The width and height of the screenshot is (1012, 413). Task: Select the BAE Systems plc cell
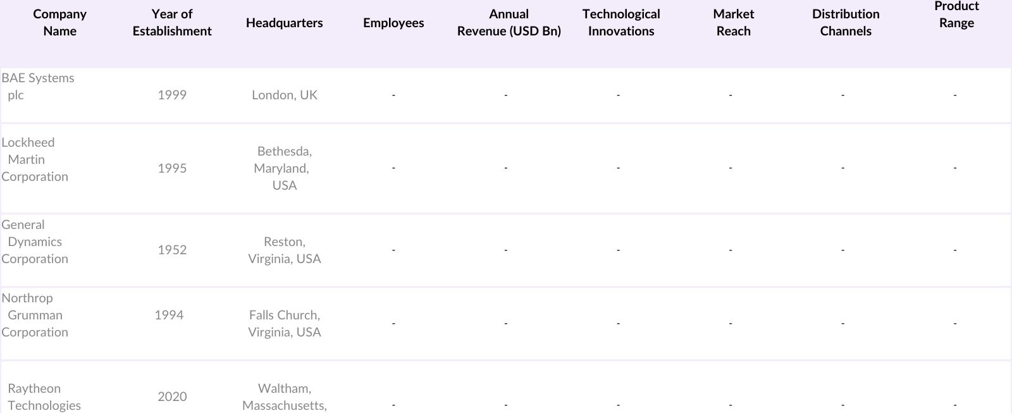(x=38, y=87)
